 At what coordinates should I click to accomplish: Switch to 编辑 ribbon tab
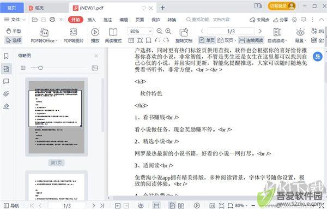click(x=124, y=20)
